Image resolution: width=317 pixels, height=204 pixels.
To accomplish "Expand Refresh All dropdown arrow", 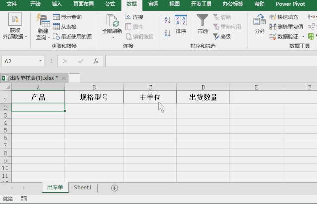I will coord(113,37).
